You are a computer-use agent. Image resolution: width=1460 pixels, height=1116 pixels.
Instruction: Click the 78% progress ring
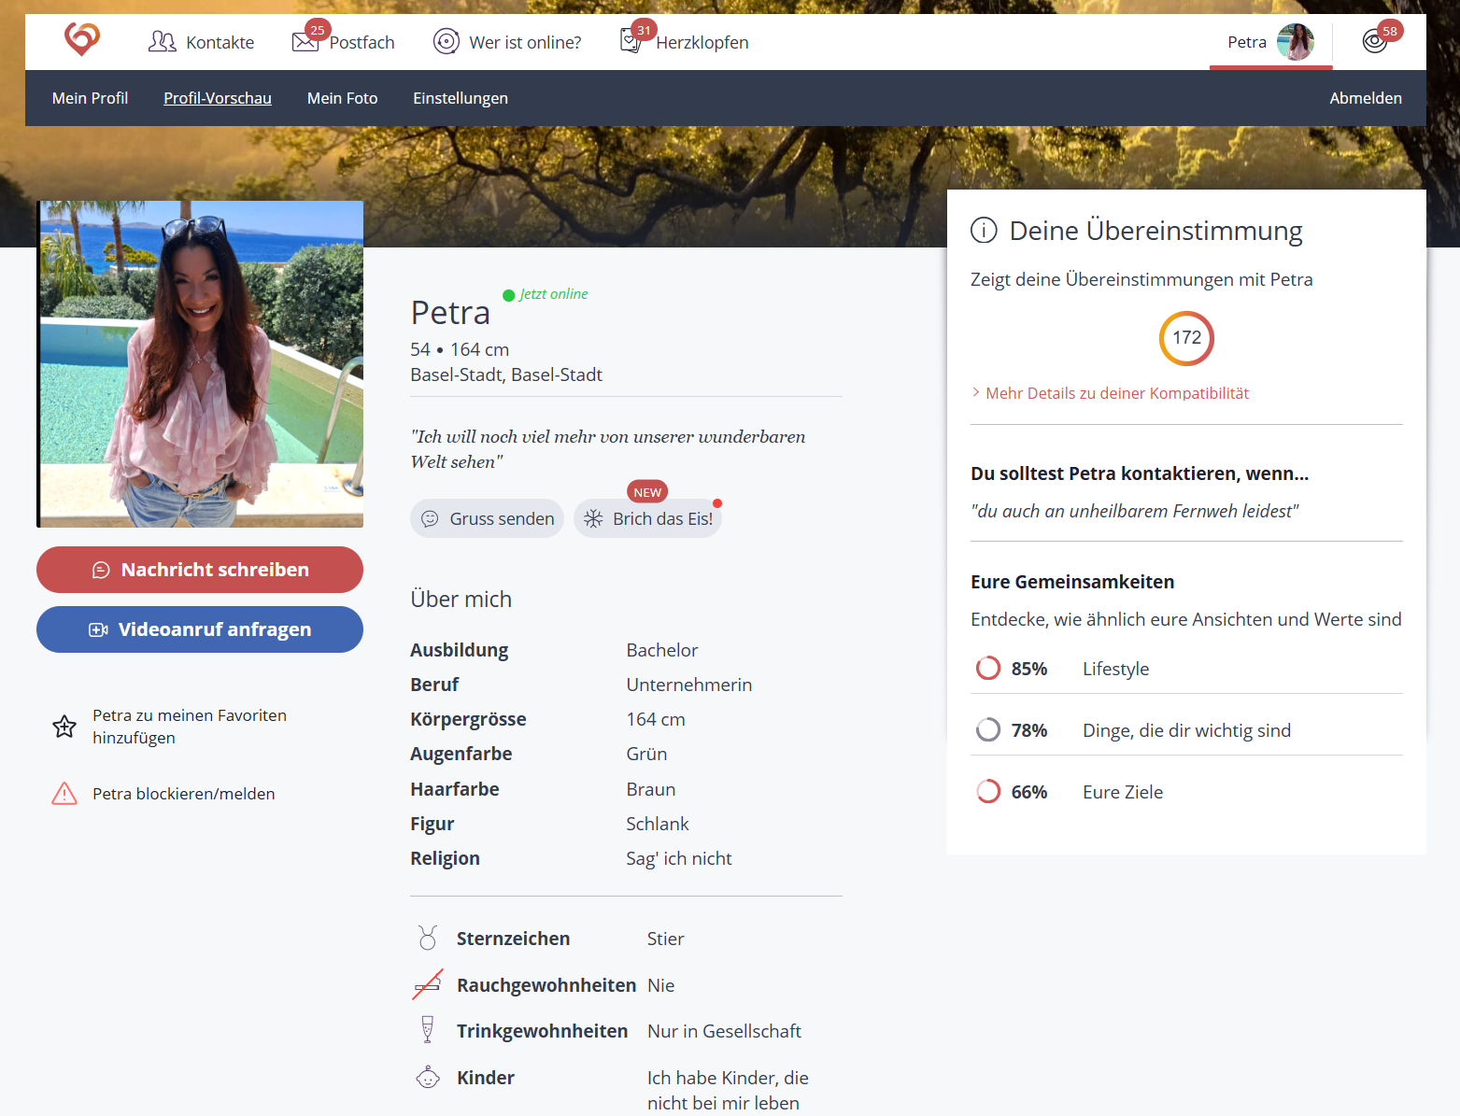point(988,730)
